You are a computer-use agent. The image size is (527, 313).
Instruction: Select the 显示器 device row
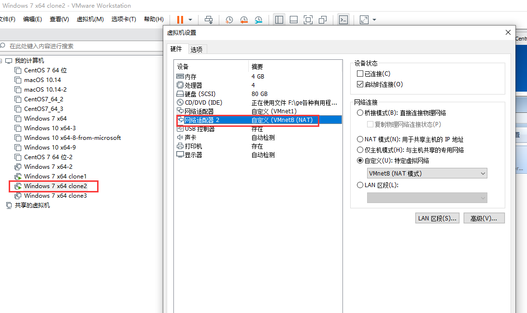coord(258,155)
